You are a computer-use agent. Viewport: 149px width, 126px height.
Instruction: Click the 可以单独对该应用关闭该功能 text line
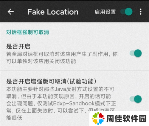(x=41, y=61)
